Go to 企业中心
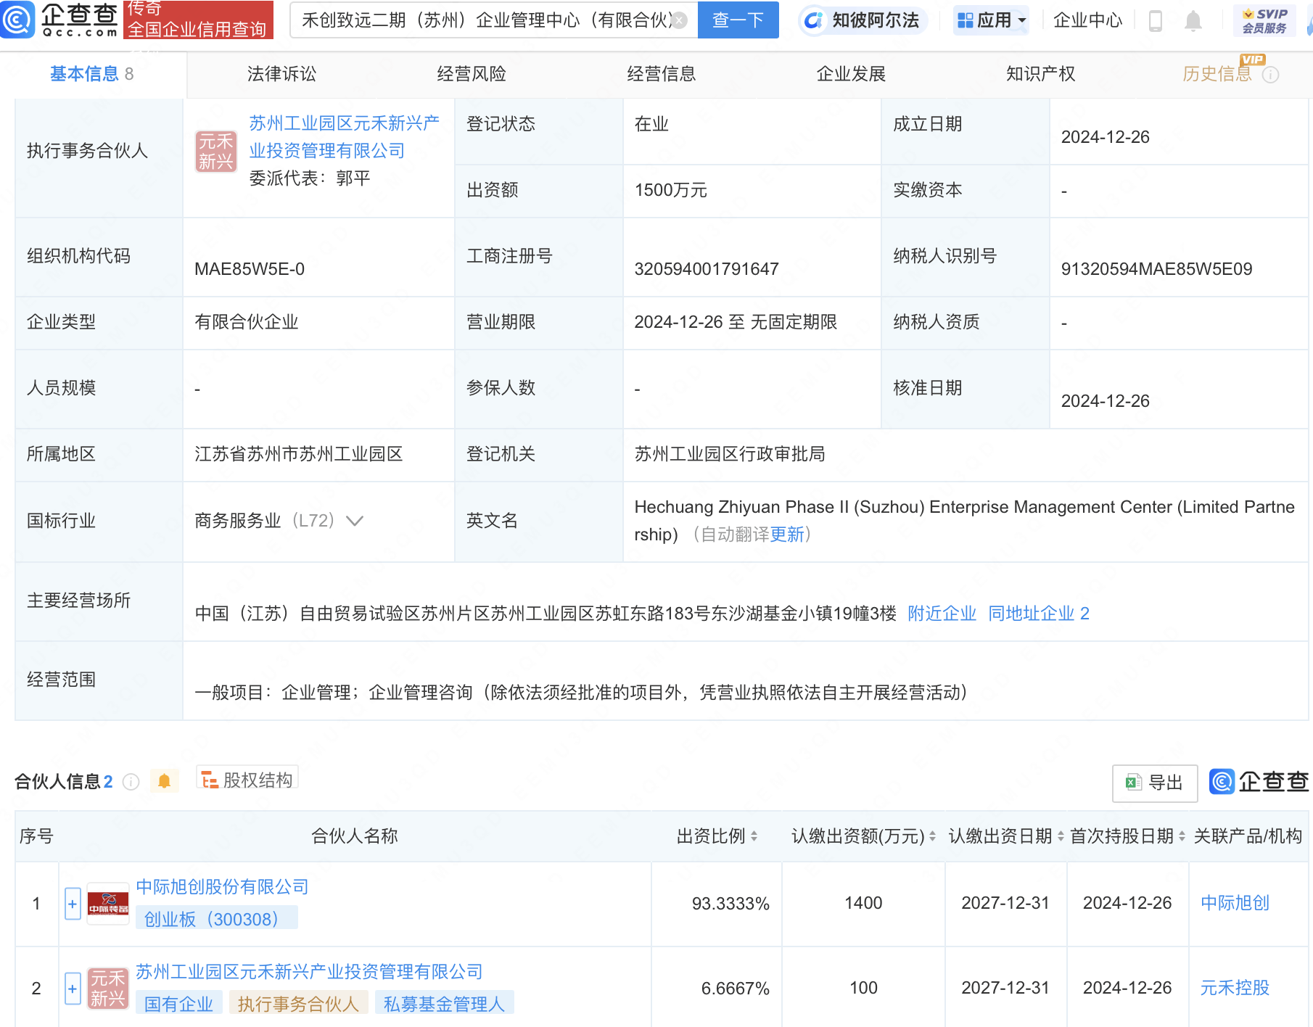This screenshot has height=1027, width=1313. tap(1087, 20)
